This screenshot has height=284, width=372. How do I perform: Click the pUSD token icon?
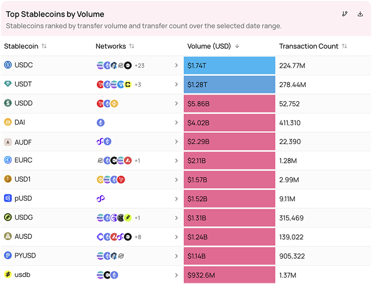pyautogui.click(x=8, y=198)
